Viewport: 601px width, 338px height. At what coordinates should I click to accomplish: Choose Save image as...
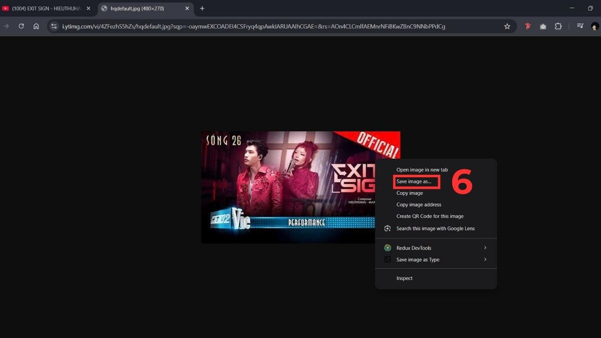[414, 181]
